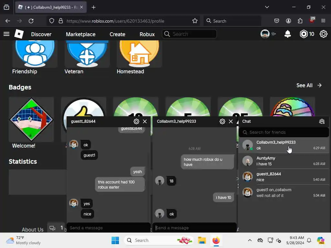Open AuntyAmy conversation in chat list
The width and height of the screenshot is (331, 248).
(284, 161)
